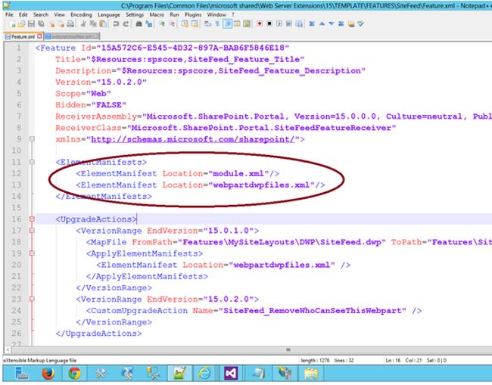Open the View menu
Image resolution: width=492 pixels, height=385 pixels.
point(59,14)
